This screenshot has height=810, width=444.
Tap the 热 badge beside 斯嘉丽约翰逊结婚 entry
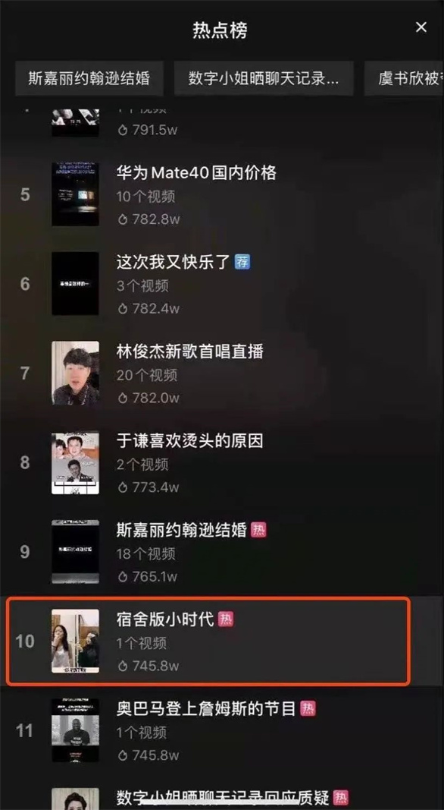click(x=258, y=529)
